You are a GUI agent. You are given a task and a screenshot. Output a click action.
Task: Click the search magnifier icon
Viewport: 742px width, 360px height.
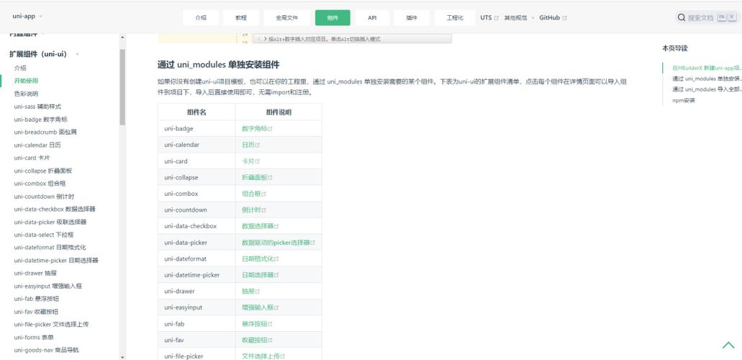682,17
